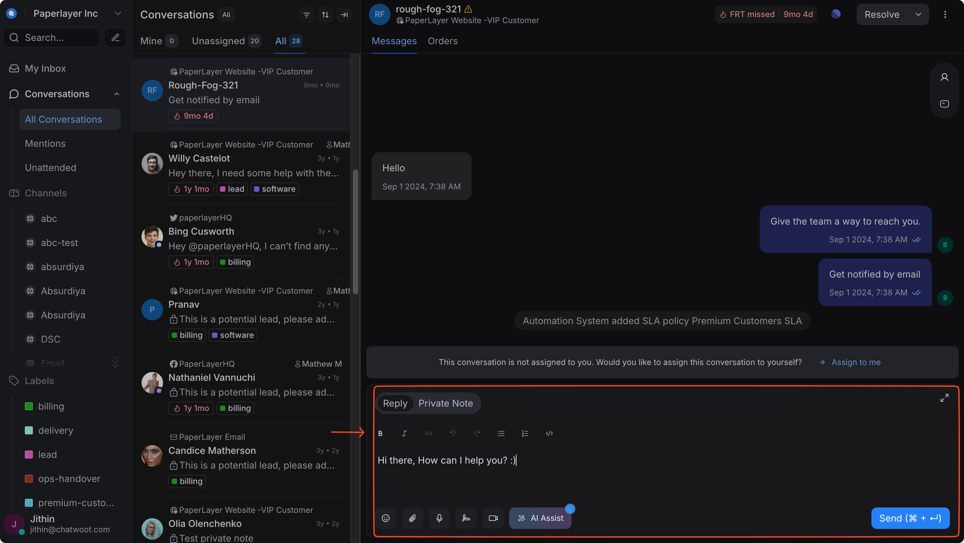The image size is (964, 543).
Task: Click the AI Assist button
Action: coord(540,518)
